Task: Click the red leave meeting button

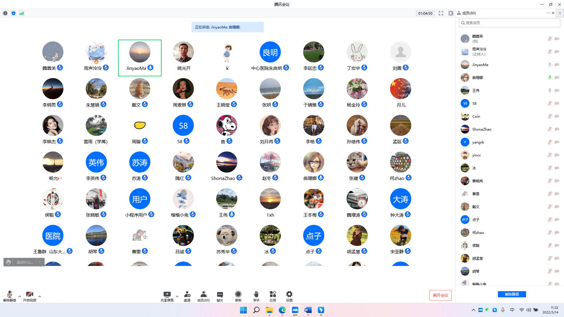Action: (440, 295)
